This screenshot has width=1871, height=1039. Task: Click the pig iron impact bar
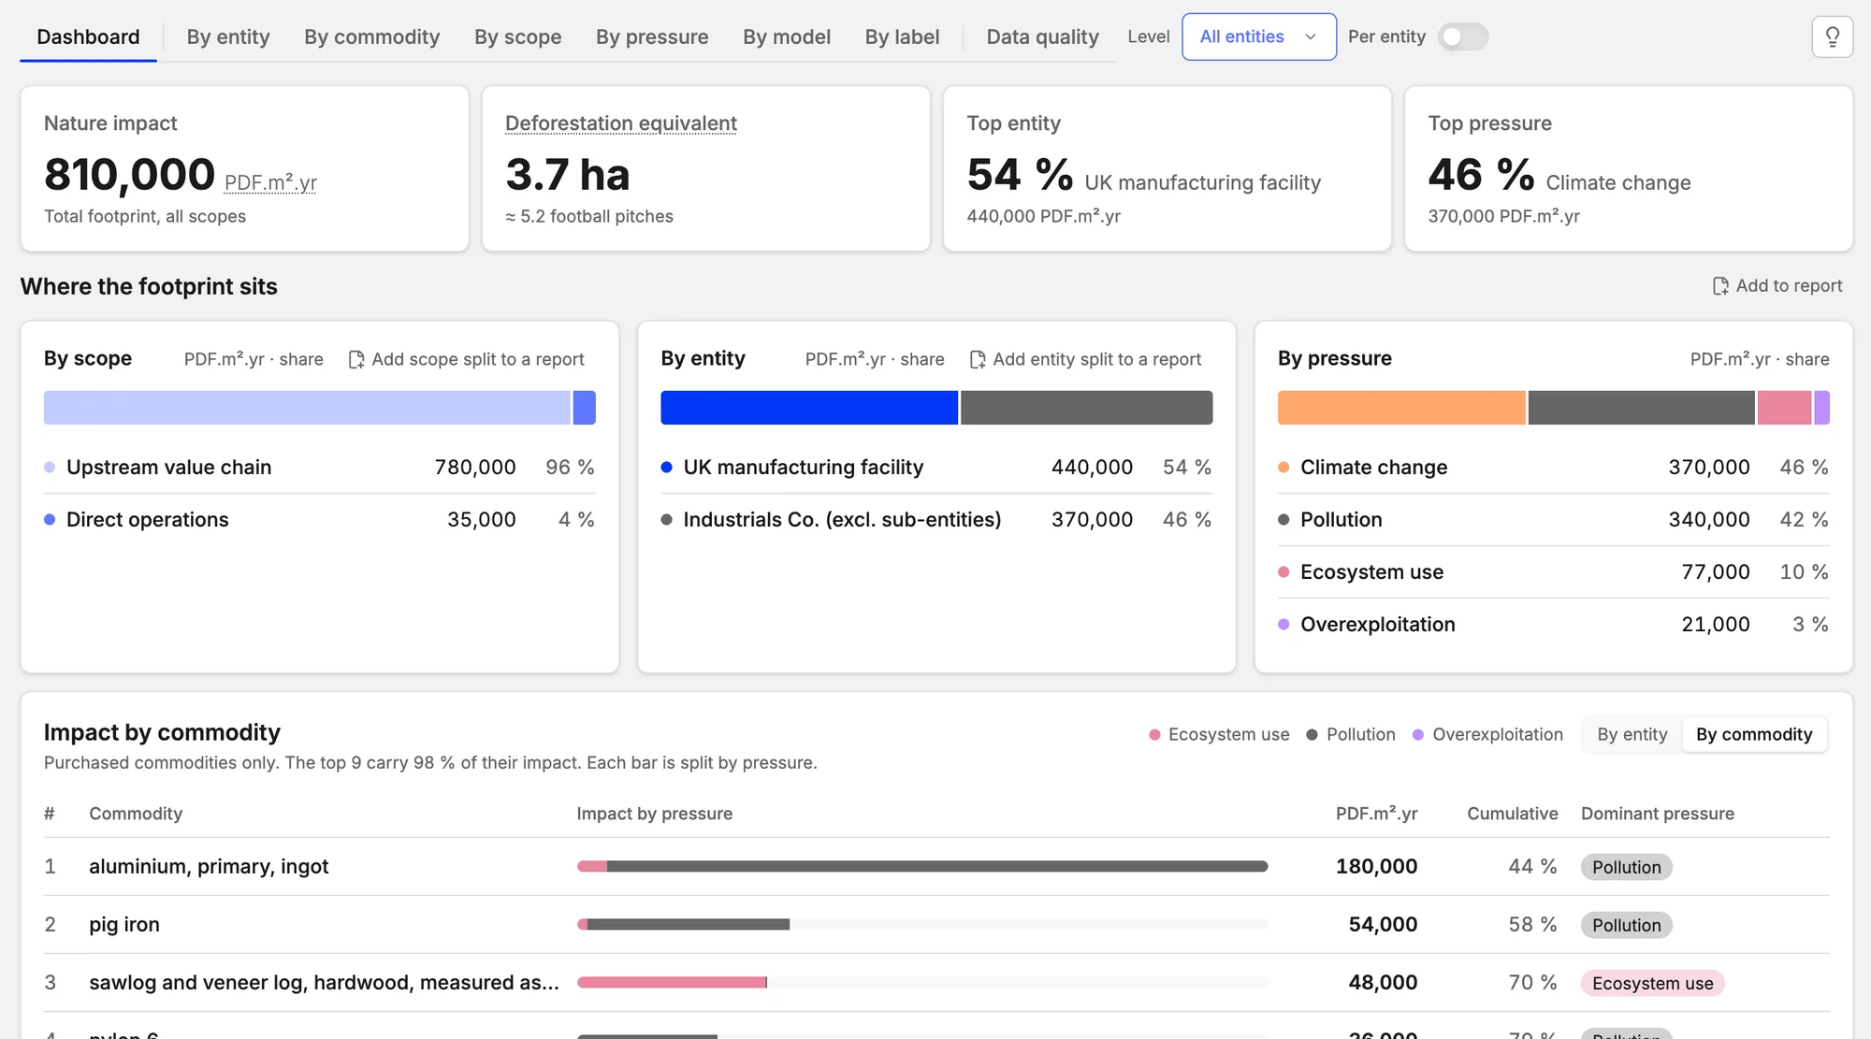click(684, 924)
